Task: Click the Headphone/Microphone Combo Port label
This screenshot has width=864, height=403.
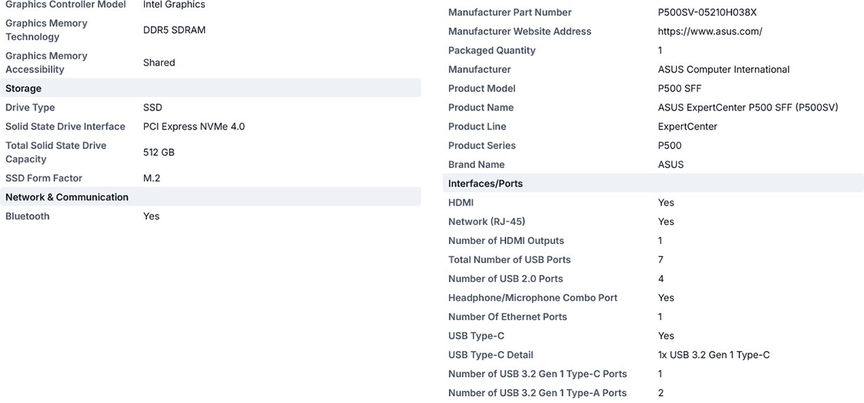Action: (533, 298)
